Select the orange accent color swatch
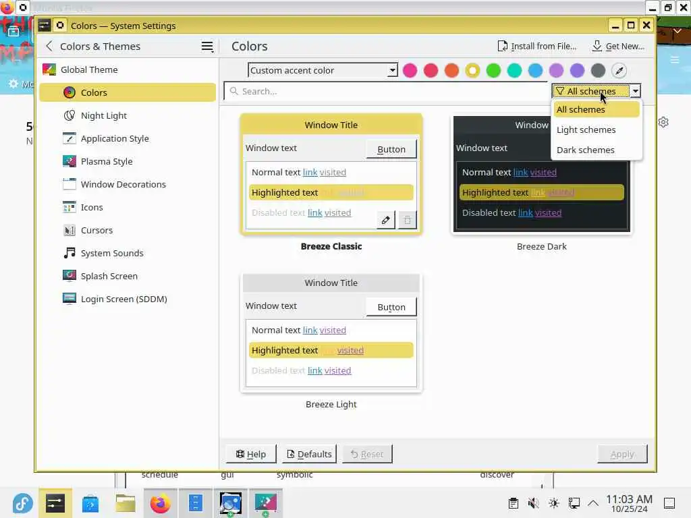This screenshot has width=691, height=518. pos(451,70)
